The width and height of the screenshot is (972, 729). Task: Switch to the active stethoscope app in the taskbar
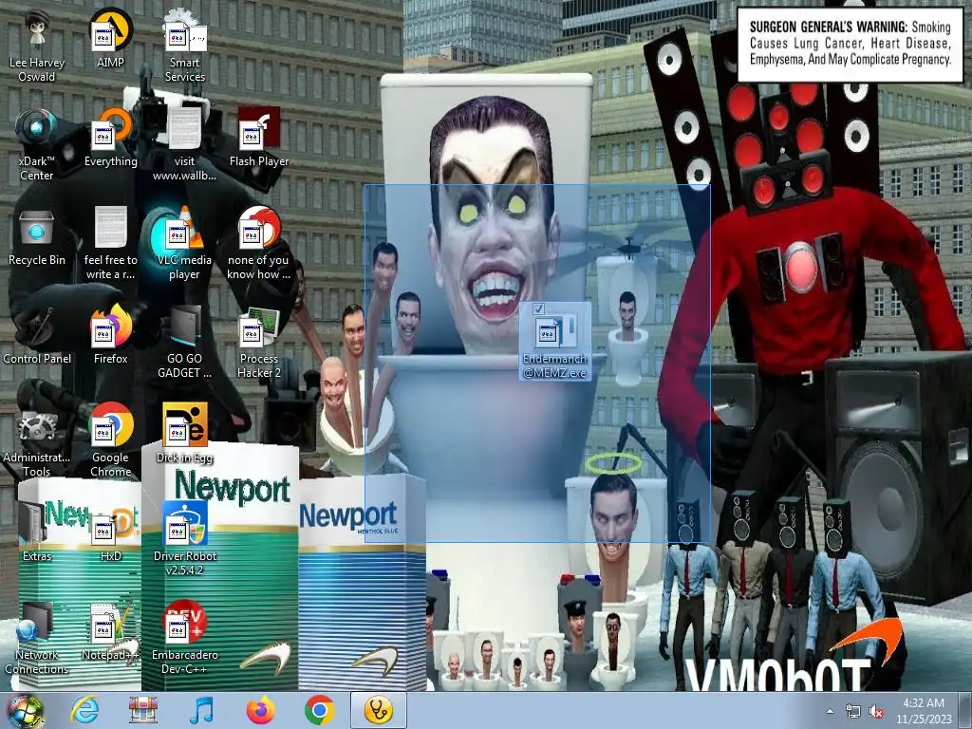(x=379, y=710)
